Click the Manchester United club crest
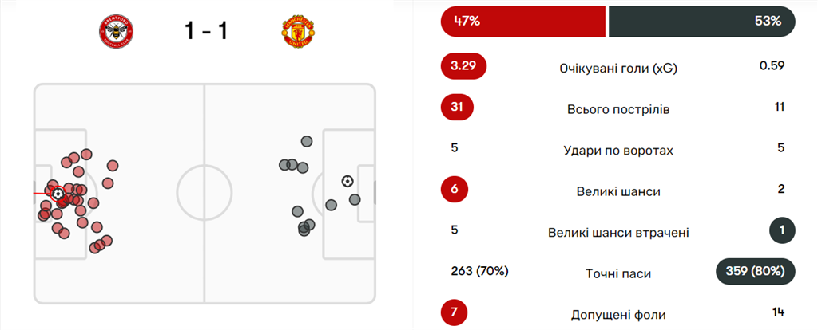Image resolution: width=818 pixels, height=330 pixels. [297, 31]
